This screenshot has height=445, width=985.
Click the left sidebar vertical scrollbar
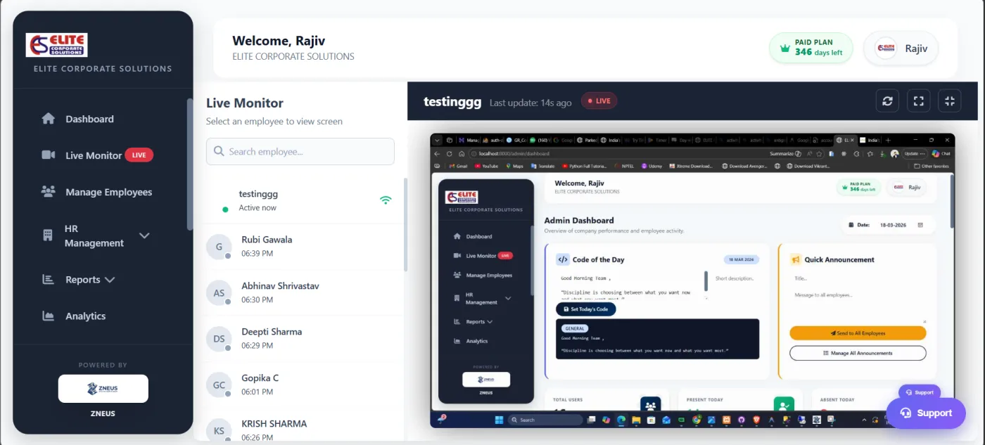point(189,163)
